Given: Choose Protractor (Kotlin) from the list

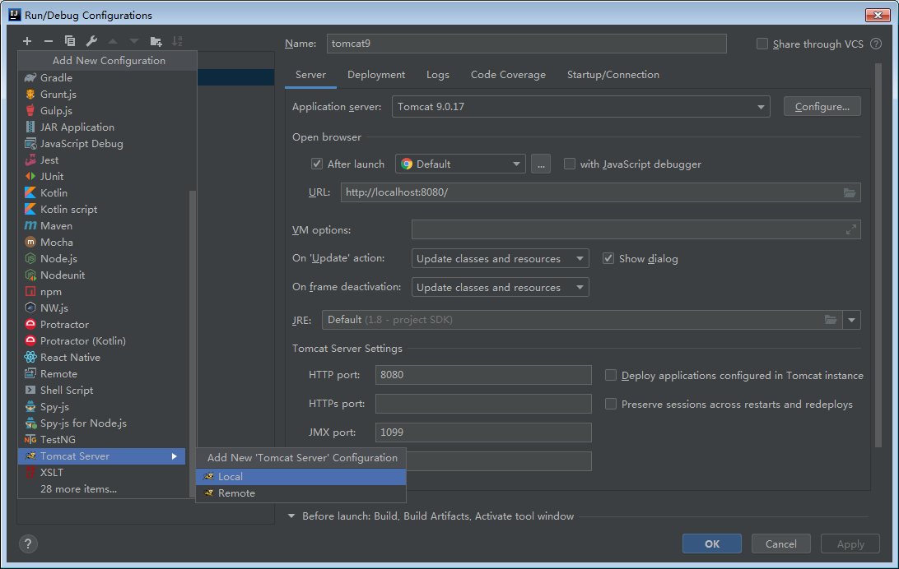Looking at the screenshot, I should click(x=102, y=341).
